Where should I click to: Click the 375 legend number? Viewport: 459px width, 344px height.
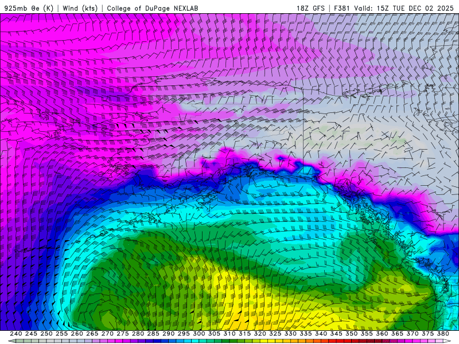[x=427, y=334]
